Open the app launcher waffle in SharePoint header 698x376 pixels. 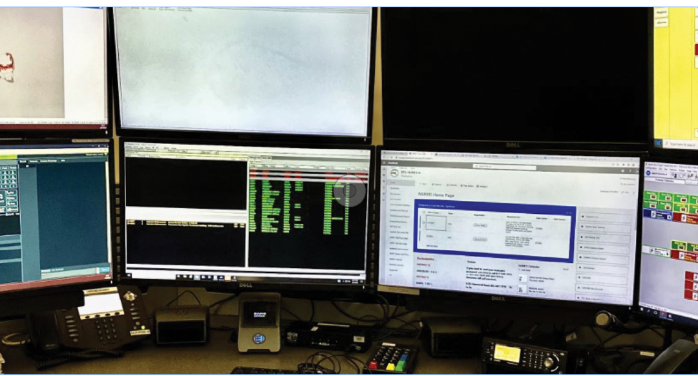coord(385,163)
